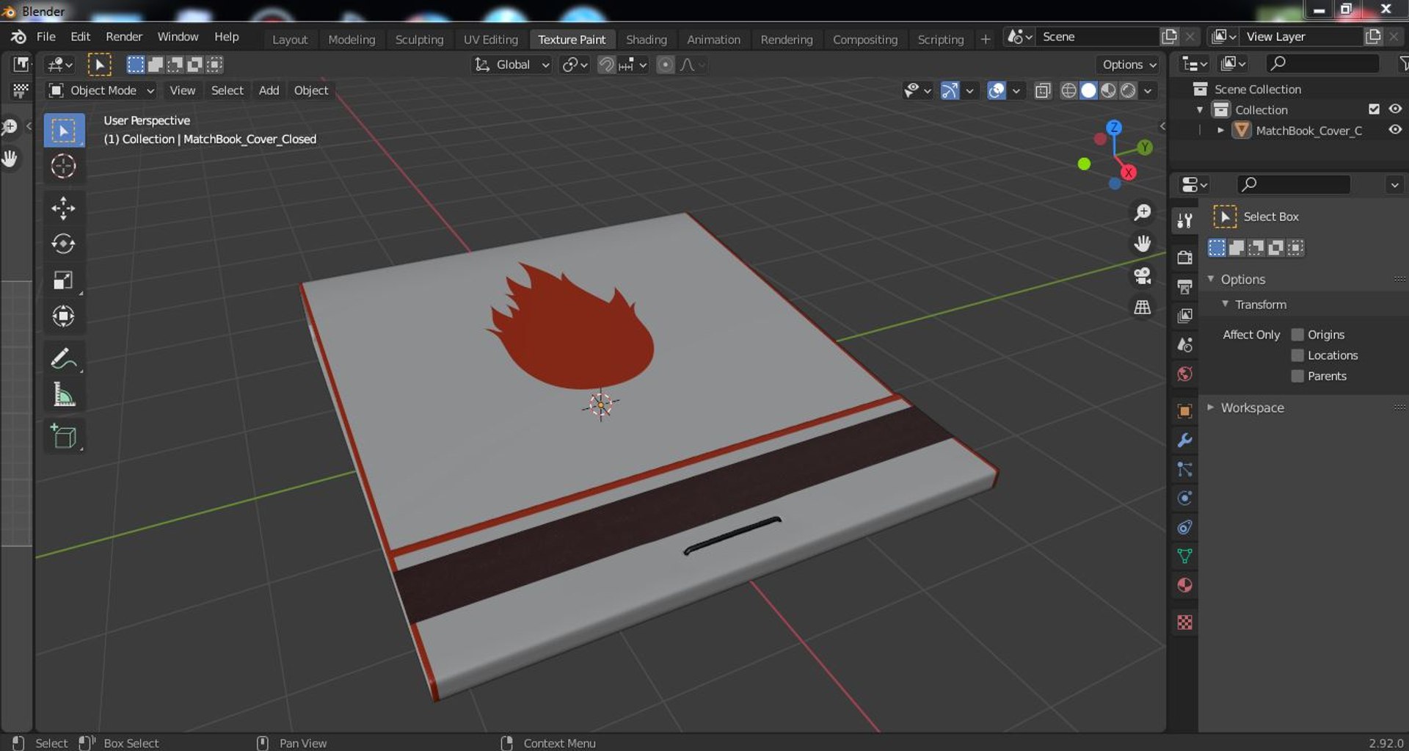This screenshot has width=1409, height=751.
Task: Toggle proportional editing
Action: tap(665, 65)
